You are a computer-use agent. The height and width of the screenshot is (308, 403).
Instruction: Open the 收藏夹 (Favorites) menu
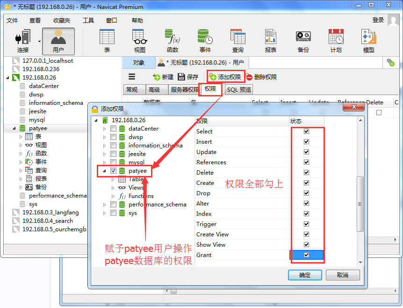62,20
